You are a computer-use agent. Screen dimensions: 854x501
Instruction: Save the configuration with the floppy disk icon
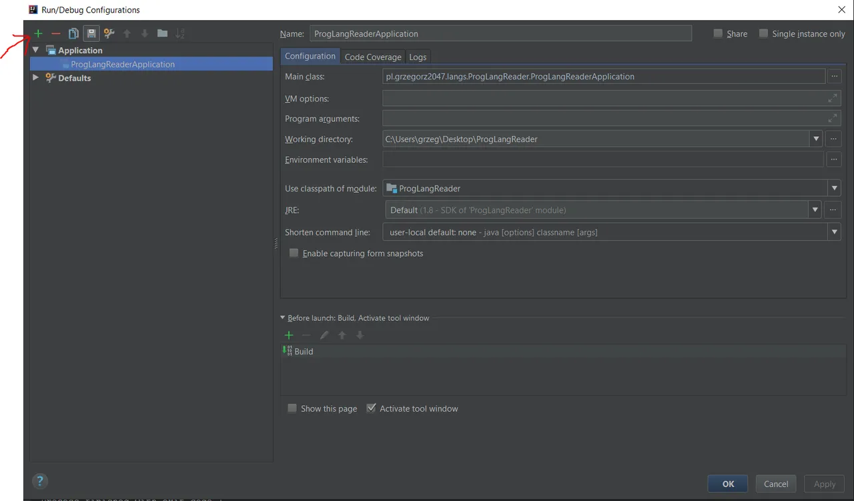91,33
